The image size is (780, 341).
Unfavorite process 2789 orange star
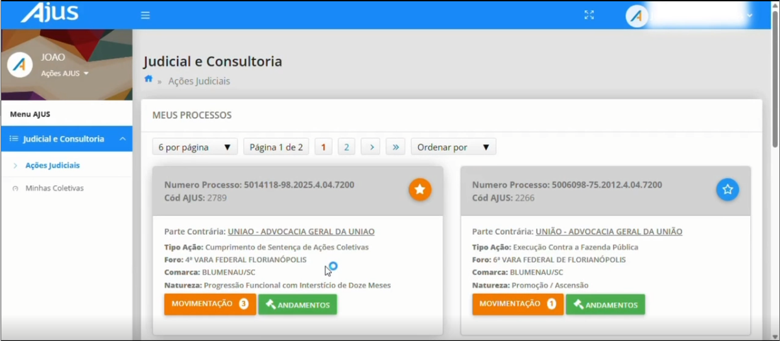click(x=420, y=190)
